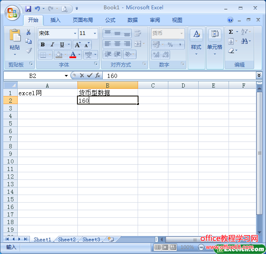Switch to the 插入 tab
The width and height of the screenshot is (266, 254).
click(x=56, y=20)
